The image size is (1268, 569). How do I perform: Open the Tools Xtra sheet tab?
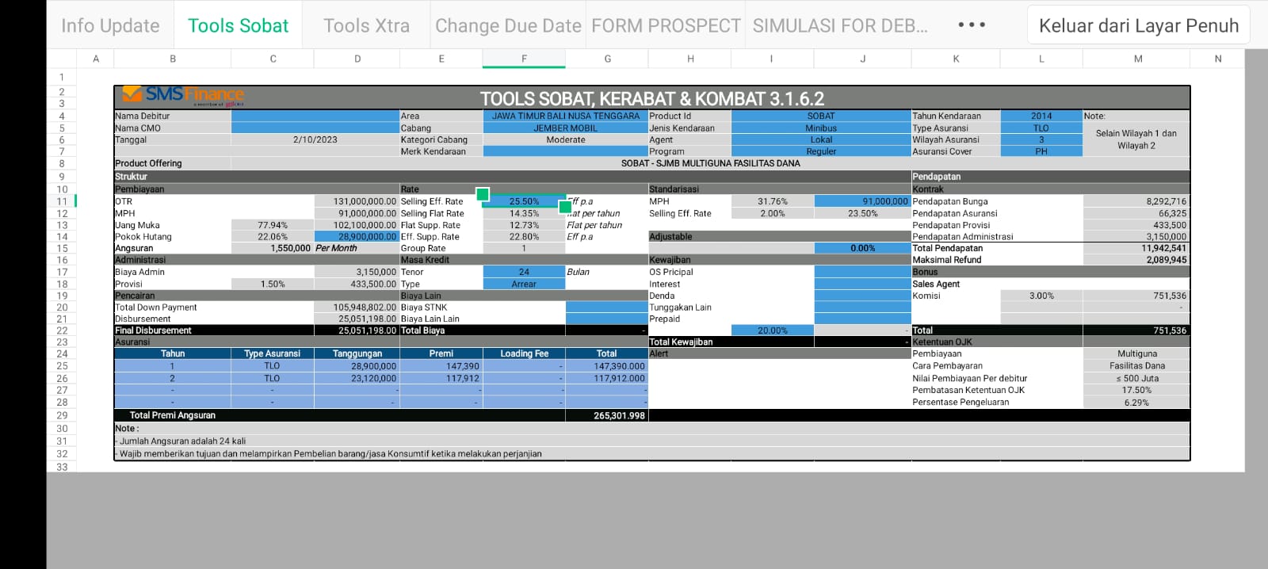(x=366, y=25)
